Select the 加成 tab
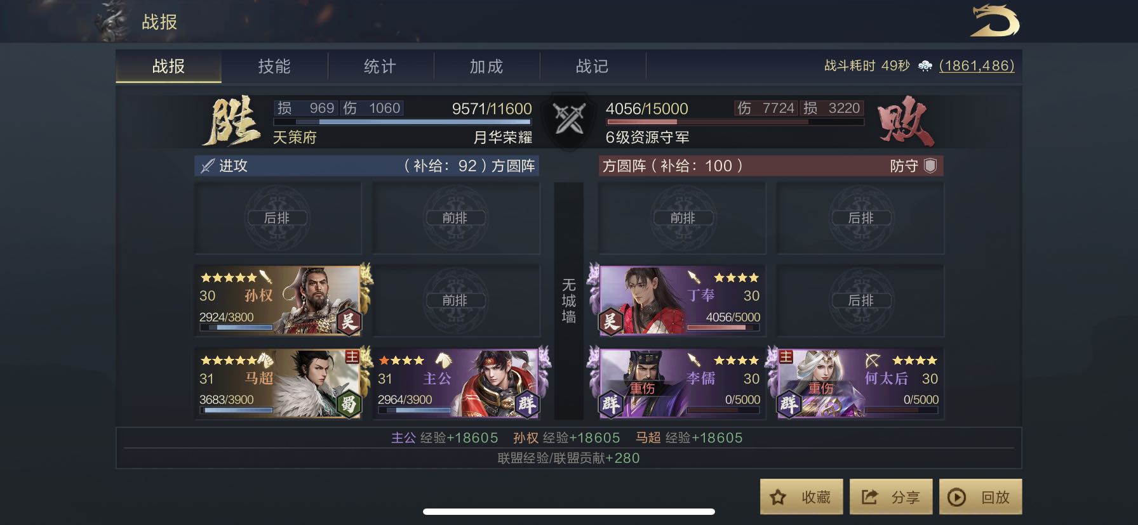The image size is (1138, 525). click(486, 67)
